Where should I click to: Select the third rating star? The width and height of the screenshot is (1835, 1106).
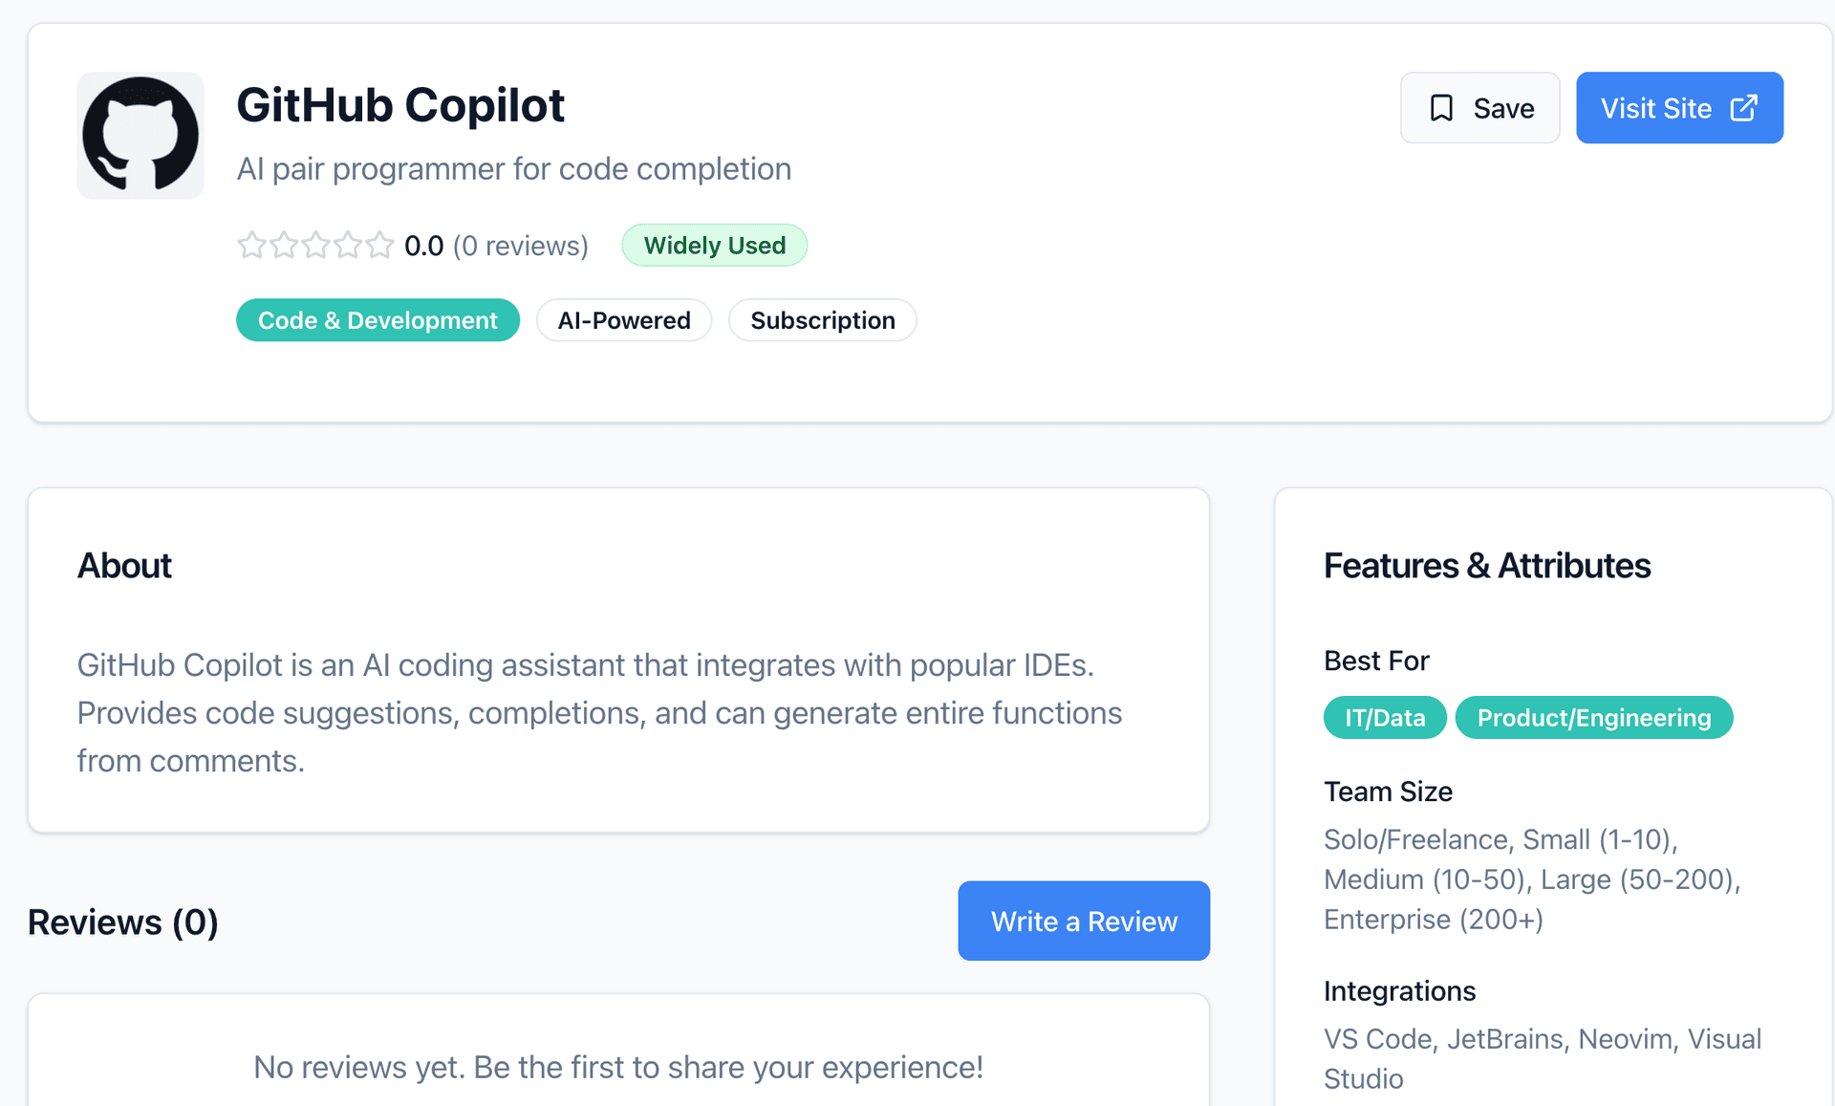point(315,245)
